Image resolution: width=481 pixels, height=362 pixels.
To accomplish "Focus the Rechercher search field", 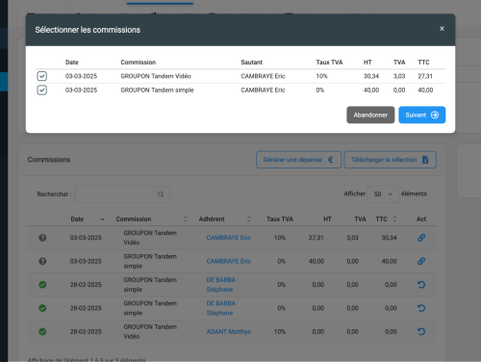I will 122,194.
